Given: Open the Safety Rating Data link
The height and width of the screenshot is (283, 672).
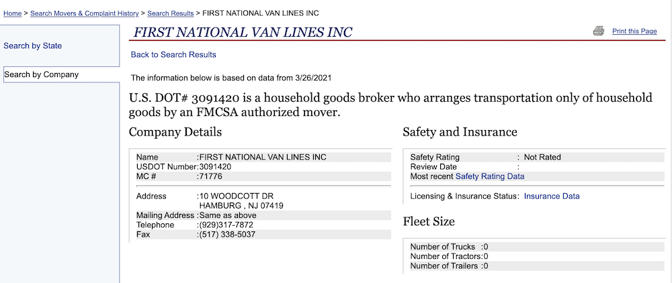Looking at the screenshot, I should coord(490,176).
